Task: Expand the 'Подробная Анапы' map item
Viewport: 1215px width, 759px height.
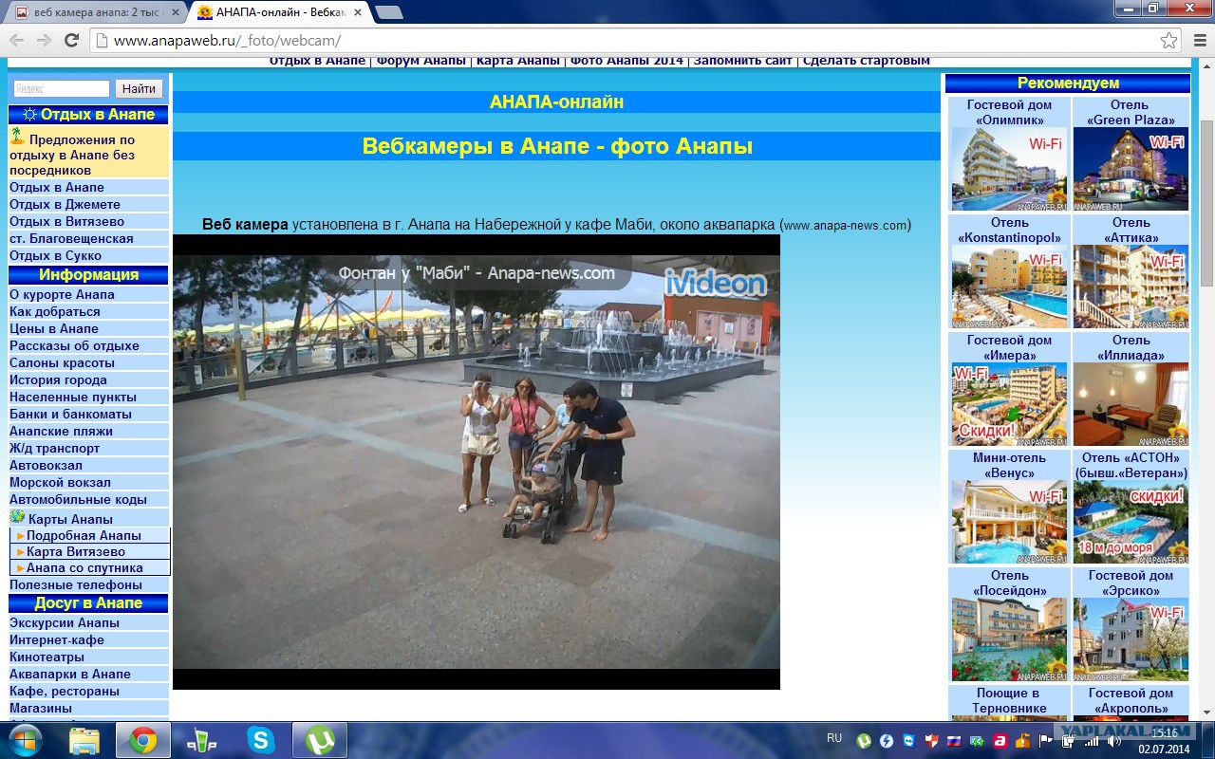Action: pyautogui.click(x=84, y=535)
